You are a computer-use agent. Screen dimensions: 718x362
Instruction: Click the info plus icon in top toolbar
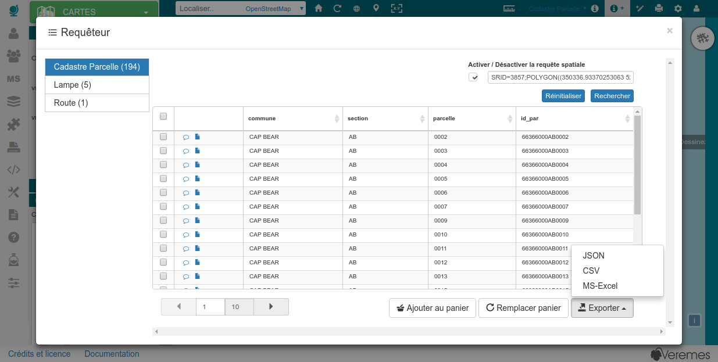point(617,8)
